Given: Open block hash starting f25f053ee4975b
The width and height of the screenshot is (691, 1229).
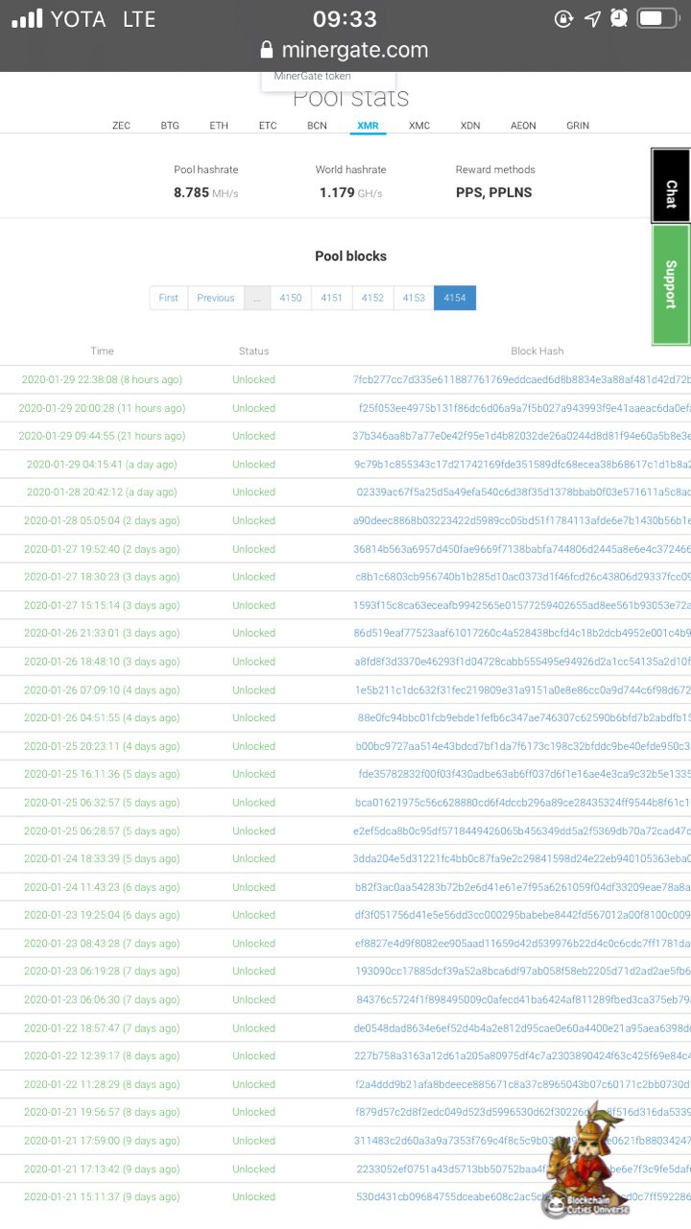Looking at the screenshot, I should 524,408.
